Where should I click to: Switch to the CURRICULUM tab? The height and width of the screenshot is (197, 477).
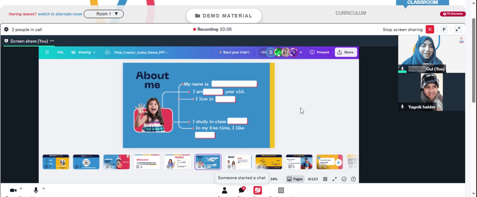click(x=351, y=13)
